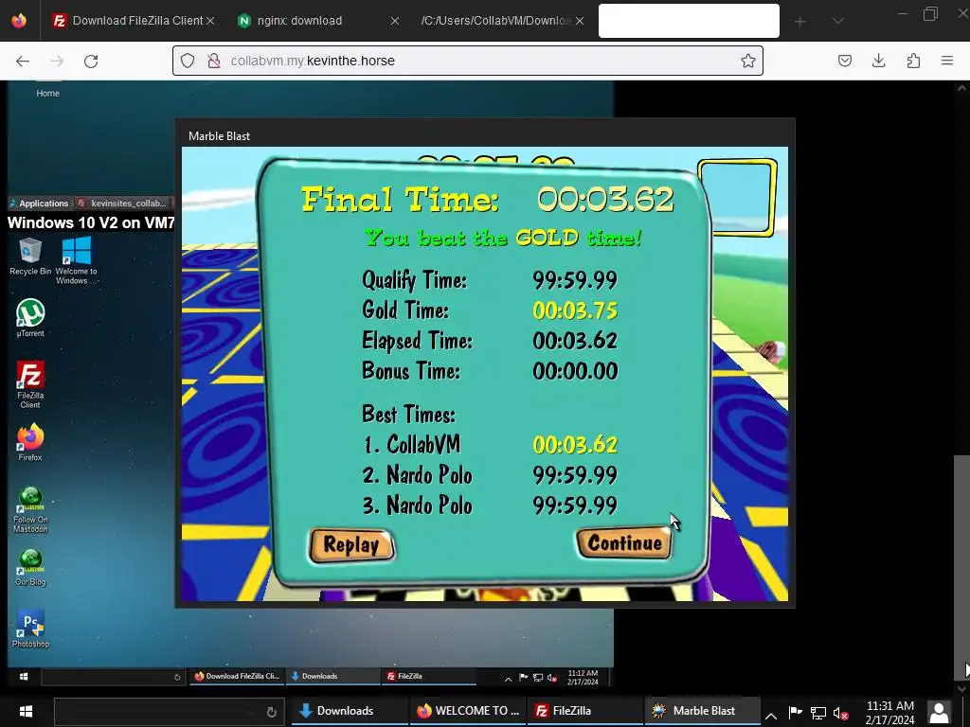
Task: Close the nginx: download tab
Action: coord(395,21)
